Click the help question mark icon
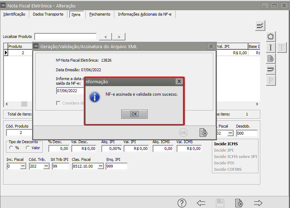The height and width of the screenshot is (208, 290). point(182,203)
